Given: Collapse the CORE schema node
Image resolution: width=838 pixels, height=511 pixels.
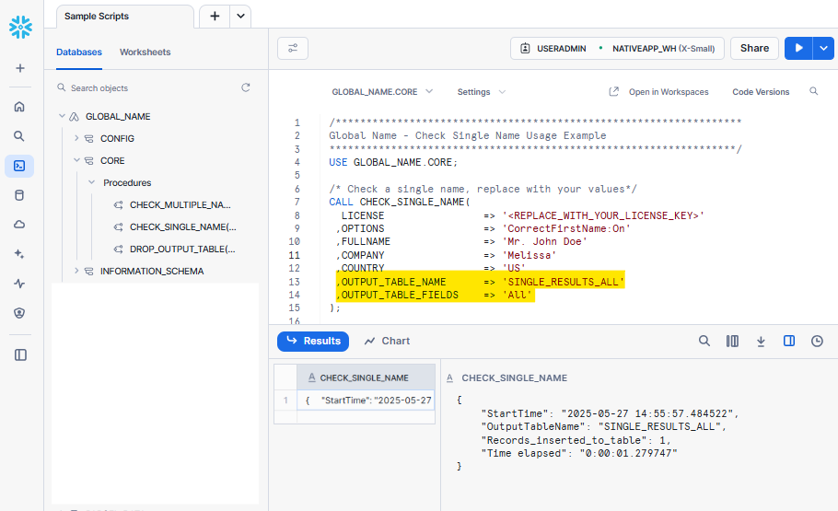Looking at the screenshot, I should 76,160.
